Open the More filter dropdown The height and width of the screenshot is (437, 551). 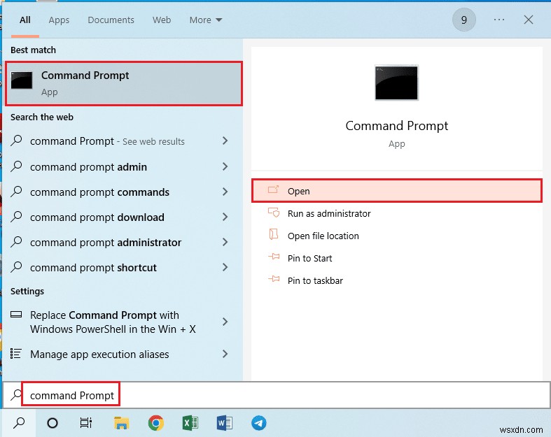[206, 20]
